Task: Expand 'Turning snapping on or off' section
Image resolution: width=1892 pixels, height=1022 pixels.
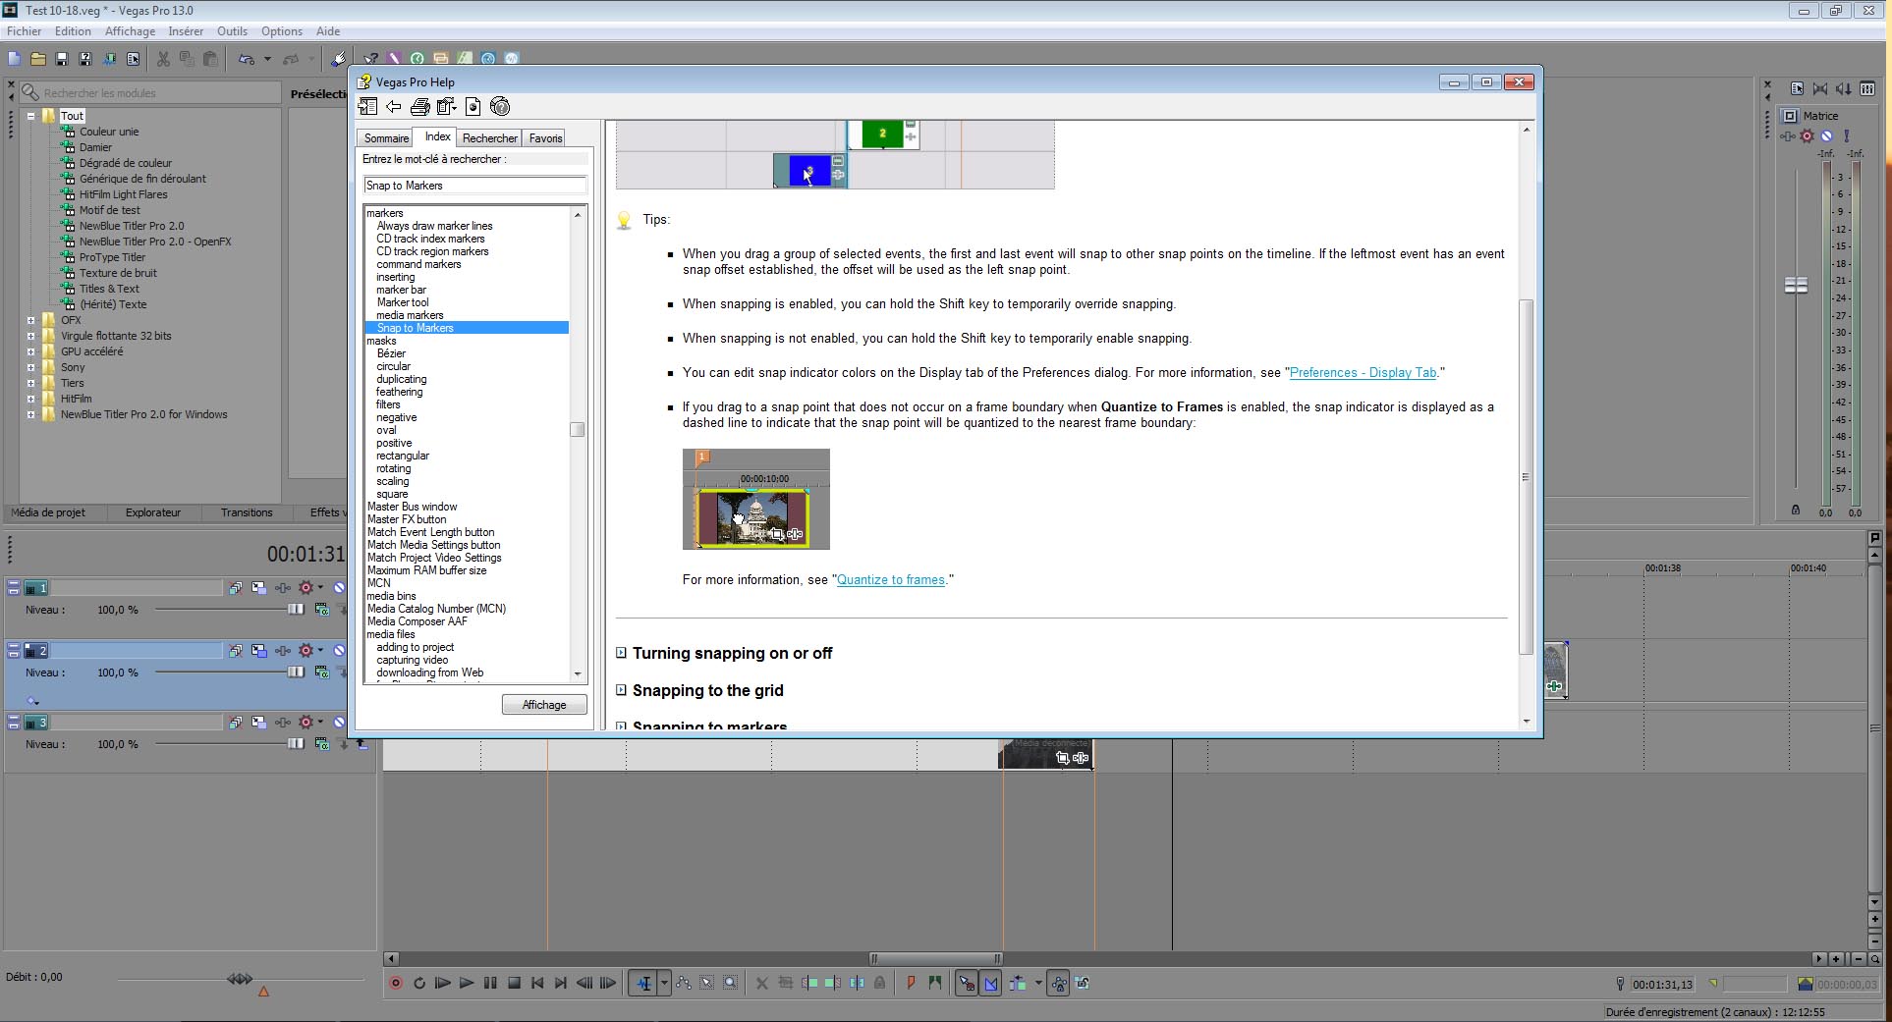Action: pyautogui.click(x=621, y=653)
